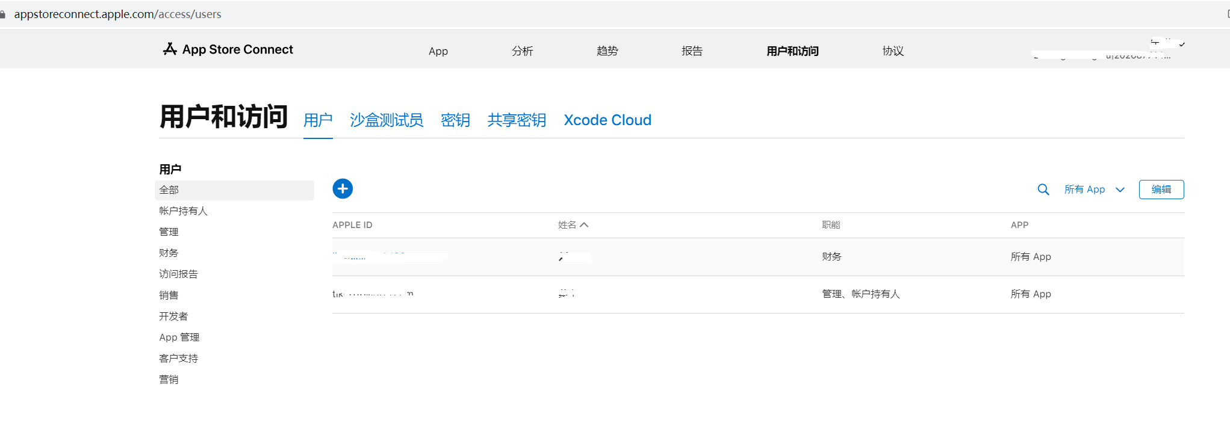Click the blue plus add-user icon
The height and width of the screenshot is (435, 1230).
click(x=343, y=189)
